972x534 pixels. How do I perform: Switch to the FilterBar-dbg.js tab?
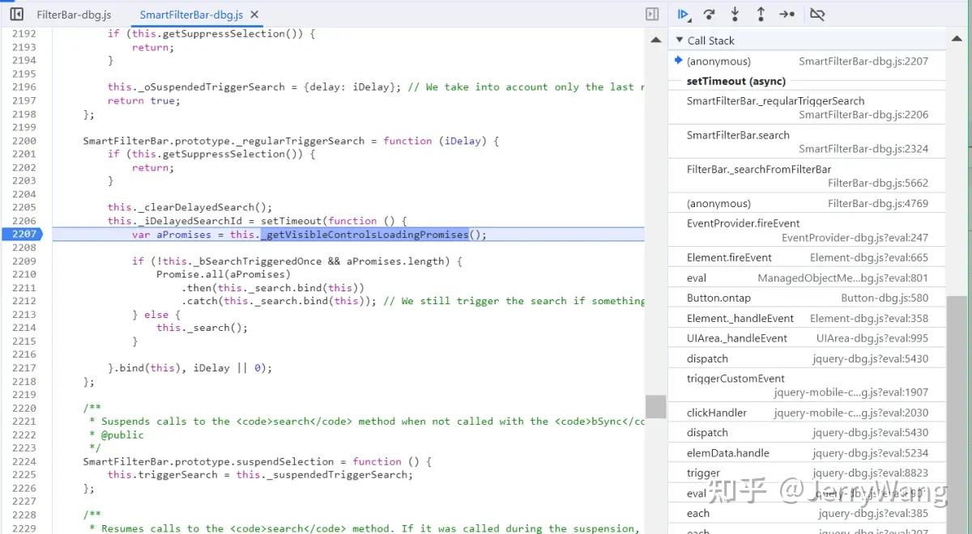pos(75,15)
